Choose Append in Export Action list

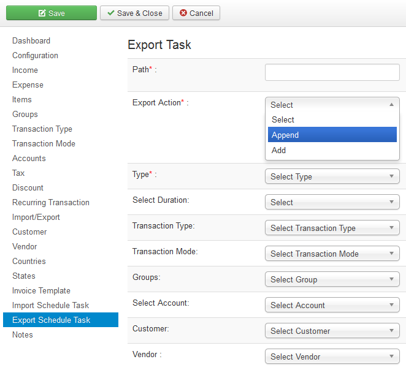coord(332,135)
